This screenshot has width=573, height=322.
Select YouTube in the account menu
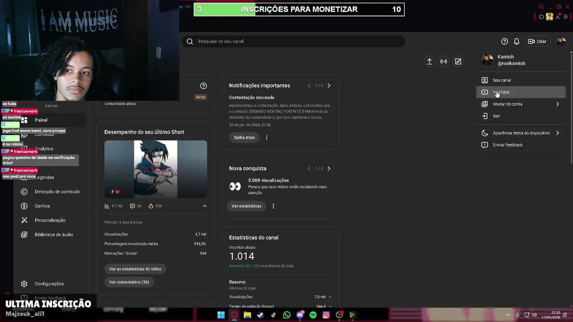(x=521, y=92)
